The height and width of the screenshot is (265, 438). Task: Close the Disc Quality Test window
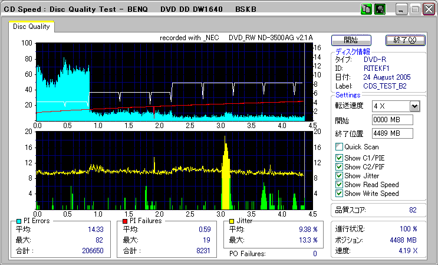point(427,9)
